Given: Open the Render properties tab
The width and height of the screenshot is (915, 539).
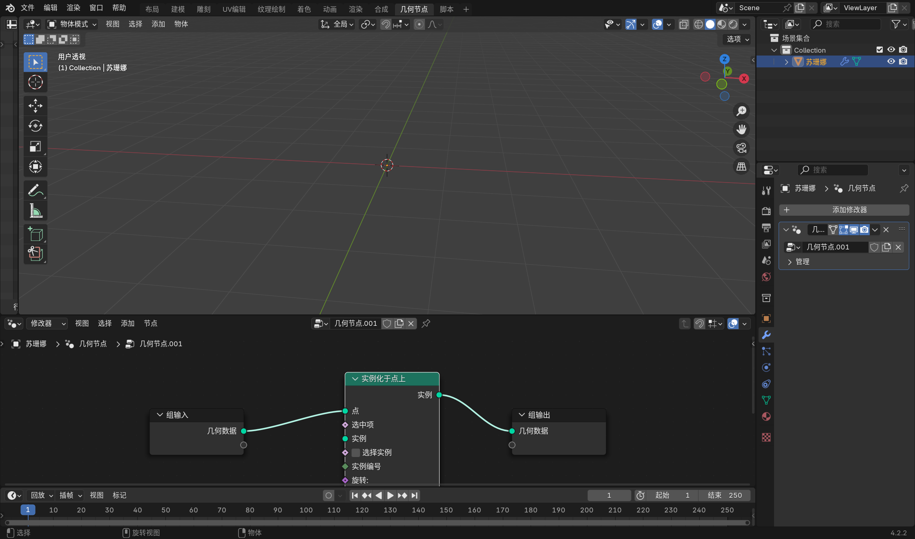Looking at the screenshot, I should coord(766,211).
